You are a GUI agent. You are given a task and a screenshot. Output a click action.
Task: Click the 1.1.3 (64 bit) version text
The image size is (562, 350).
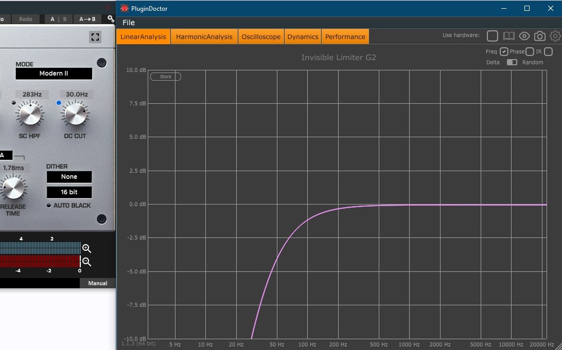[x=138, y=343]
